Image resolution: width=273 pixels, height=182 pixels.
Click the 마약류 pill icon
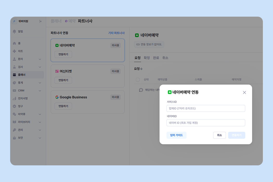click(x=15, y=114)
